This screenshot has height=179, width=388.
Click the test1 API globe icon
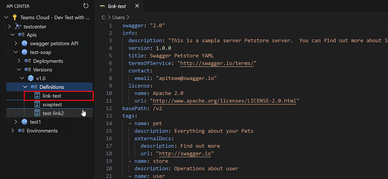tap(24, 122)
